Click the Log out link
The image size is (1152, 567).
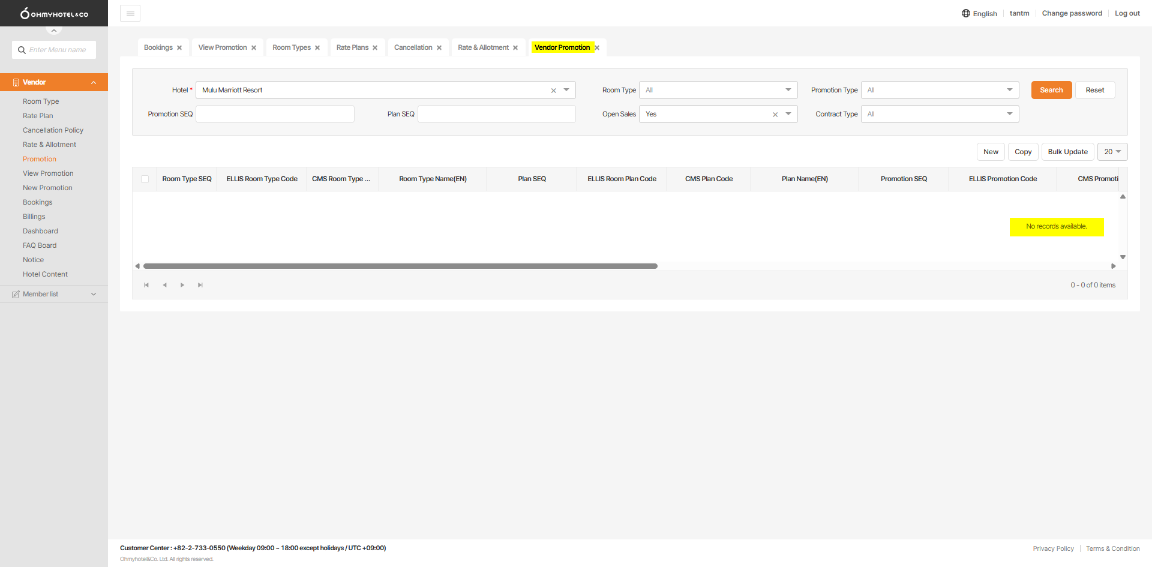(1127, 13)
